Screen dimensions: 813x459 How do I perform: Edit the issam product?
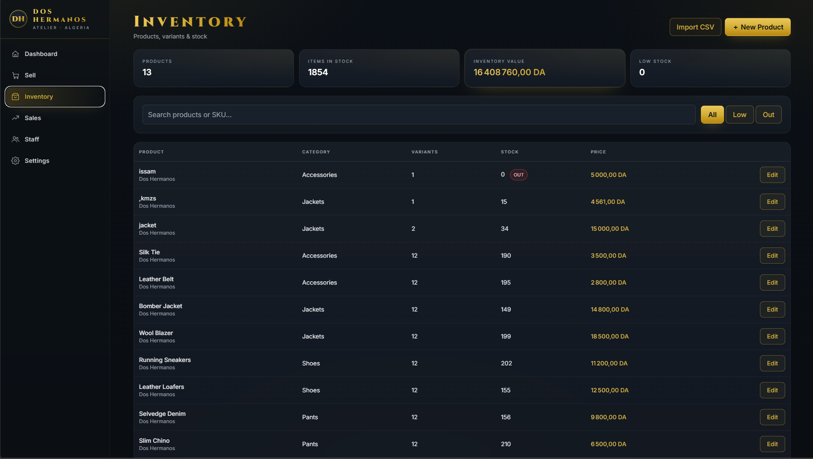coord(772,175)
